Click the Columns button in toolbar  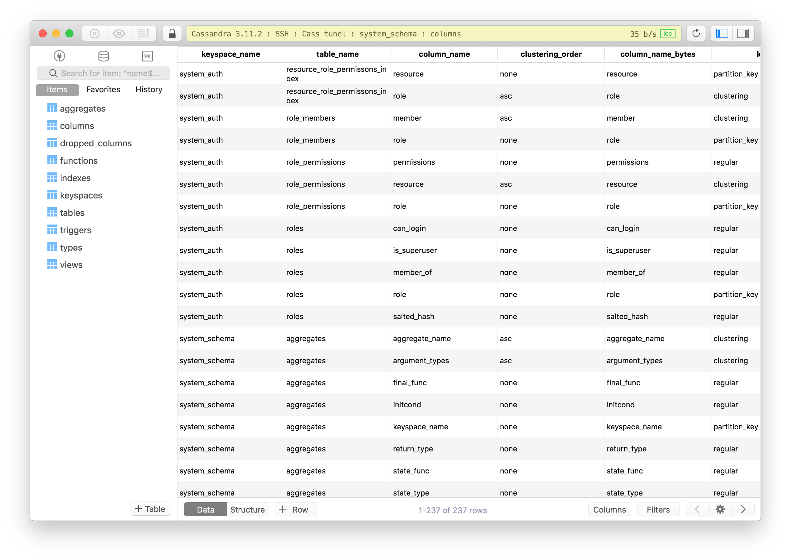pyautogui.click(x=609, y=509)
